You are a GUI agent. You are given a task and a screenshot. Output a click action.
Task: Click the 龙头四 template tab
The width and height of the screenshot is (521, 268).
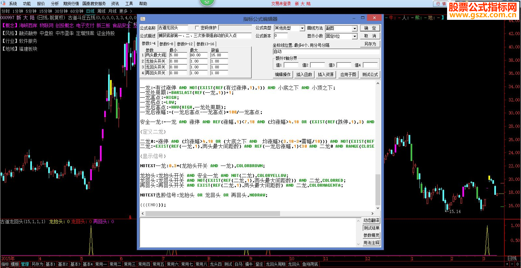tap(216, 264)
